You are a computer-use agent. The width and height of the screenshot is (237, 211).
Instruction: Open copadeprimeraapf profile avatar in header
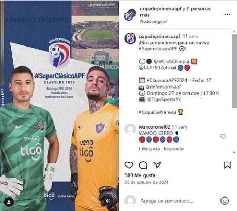pyautogui.click(x=130, y=14)
